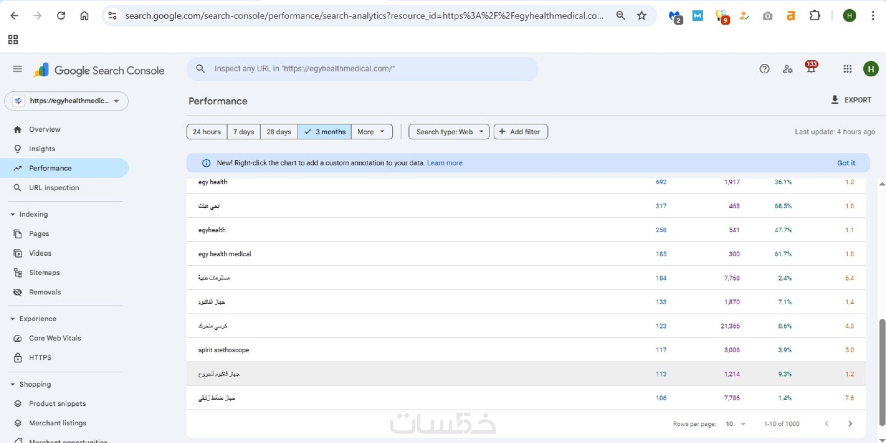Click the Removals crossed-eye icon
Screen dimensions: 886x443
click(18, 292)
